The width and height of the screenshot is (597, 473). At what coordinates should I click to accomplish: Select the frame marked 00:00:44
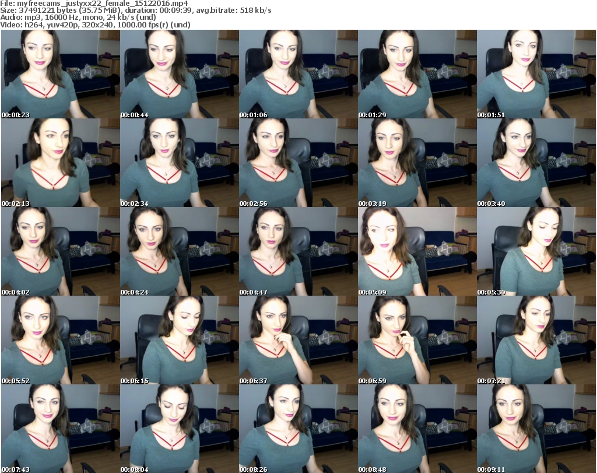(179, 74)
